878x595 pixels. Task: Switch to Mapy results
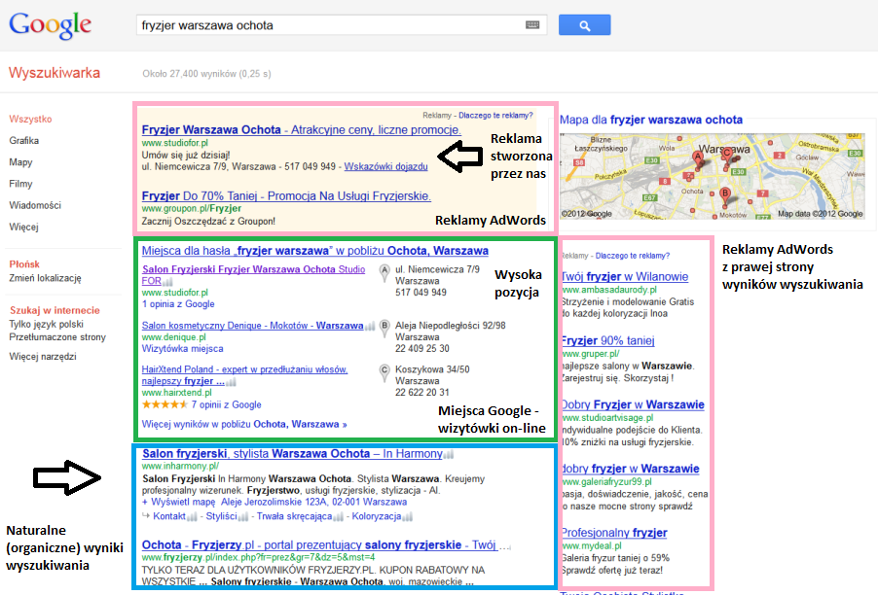[20, 162]
